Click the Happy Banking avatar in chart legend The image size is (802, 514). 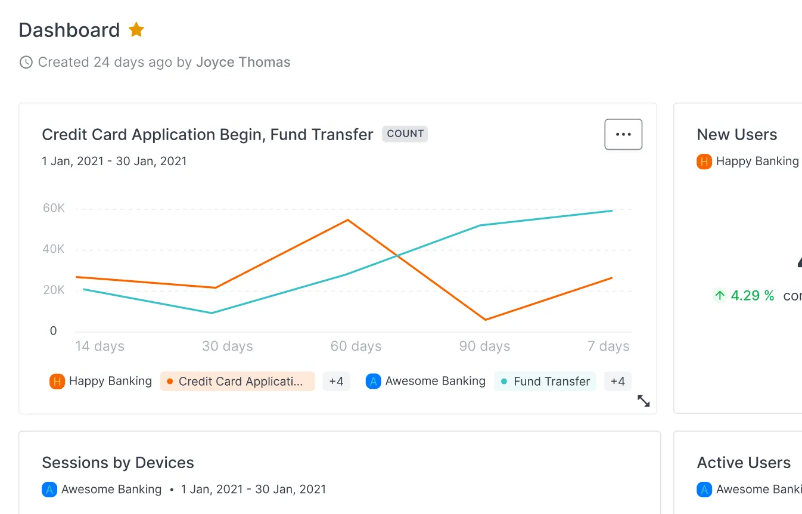tap(57, 381)
